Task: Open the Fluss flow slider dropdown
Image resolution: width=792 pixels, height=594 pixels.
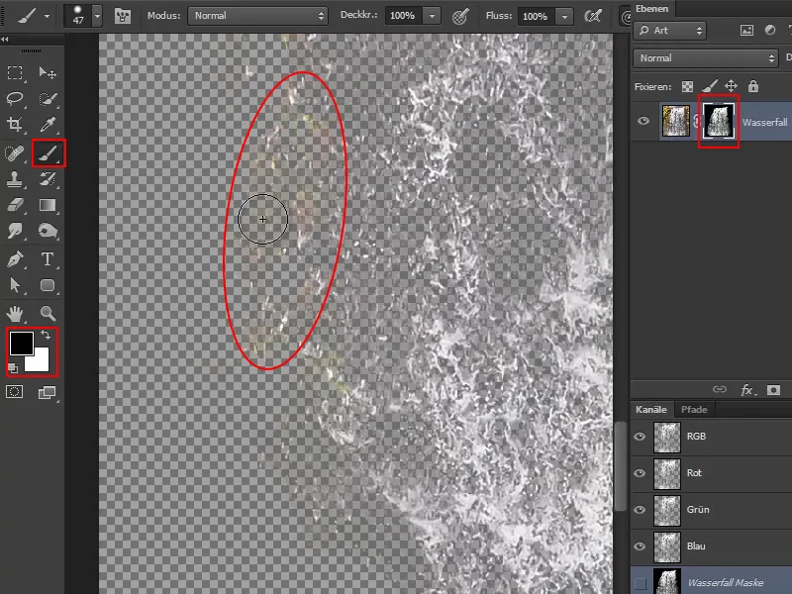Action: [564, 16]
